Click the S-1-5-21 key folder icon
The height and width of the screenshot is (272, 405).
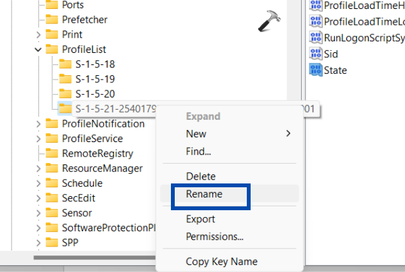tap(65, 109)
